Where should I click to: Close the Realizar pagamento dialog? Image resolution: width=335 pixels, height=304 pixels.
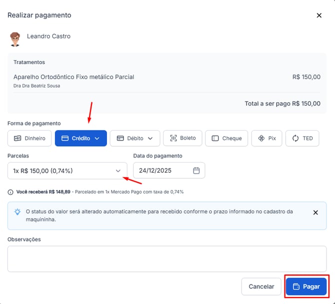coord(319,15)
